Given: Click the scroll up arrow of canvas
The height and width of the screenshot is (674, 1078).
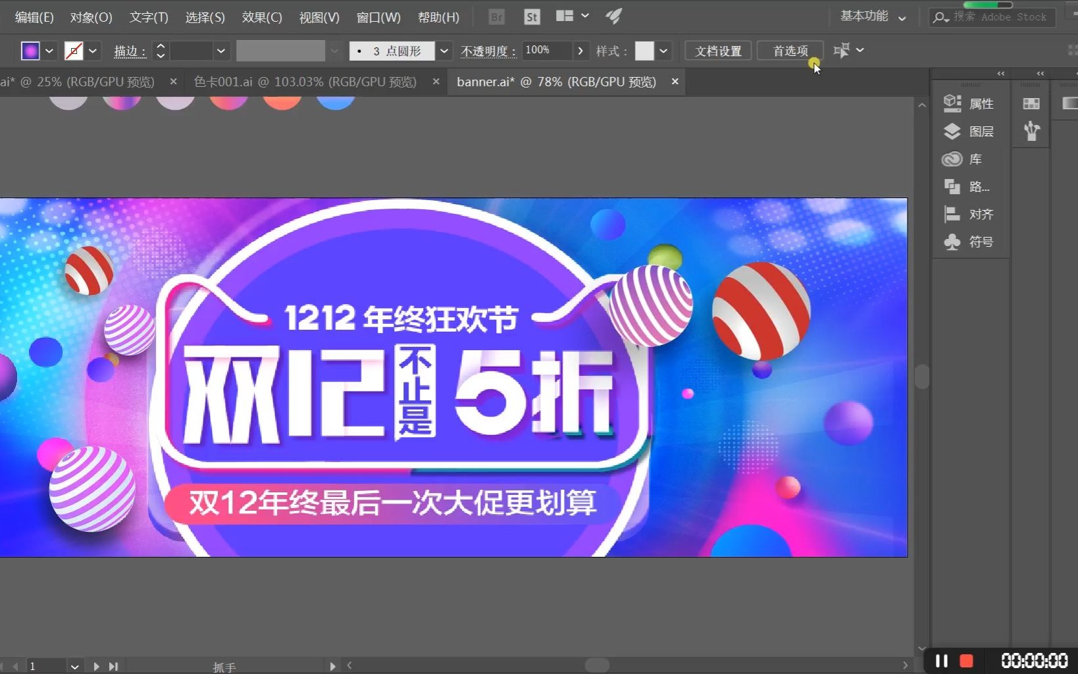Looking at the screenshot, I should (922, 105).
